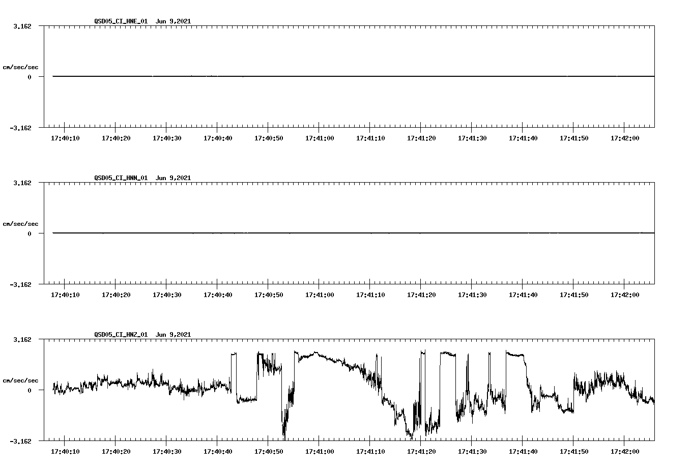Click the cm/sec/sec unit label on HNZ plot
This screenshot has width=691, height=470.
click(20, 380)
